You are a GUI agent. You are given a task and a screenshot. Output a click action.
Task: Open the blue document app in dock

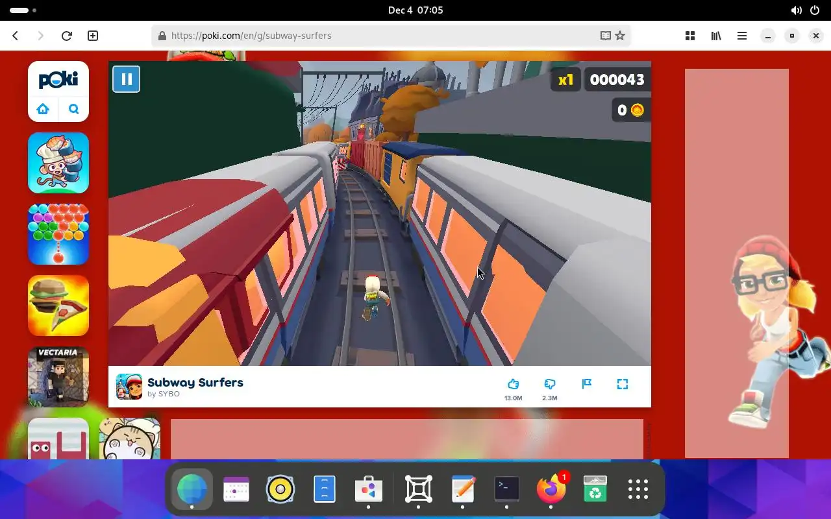tap(325, 489)
